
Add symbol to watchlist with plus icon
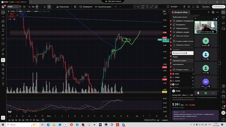pos(208,12)
